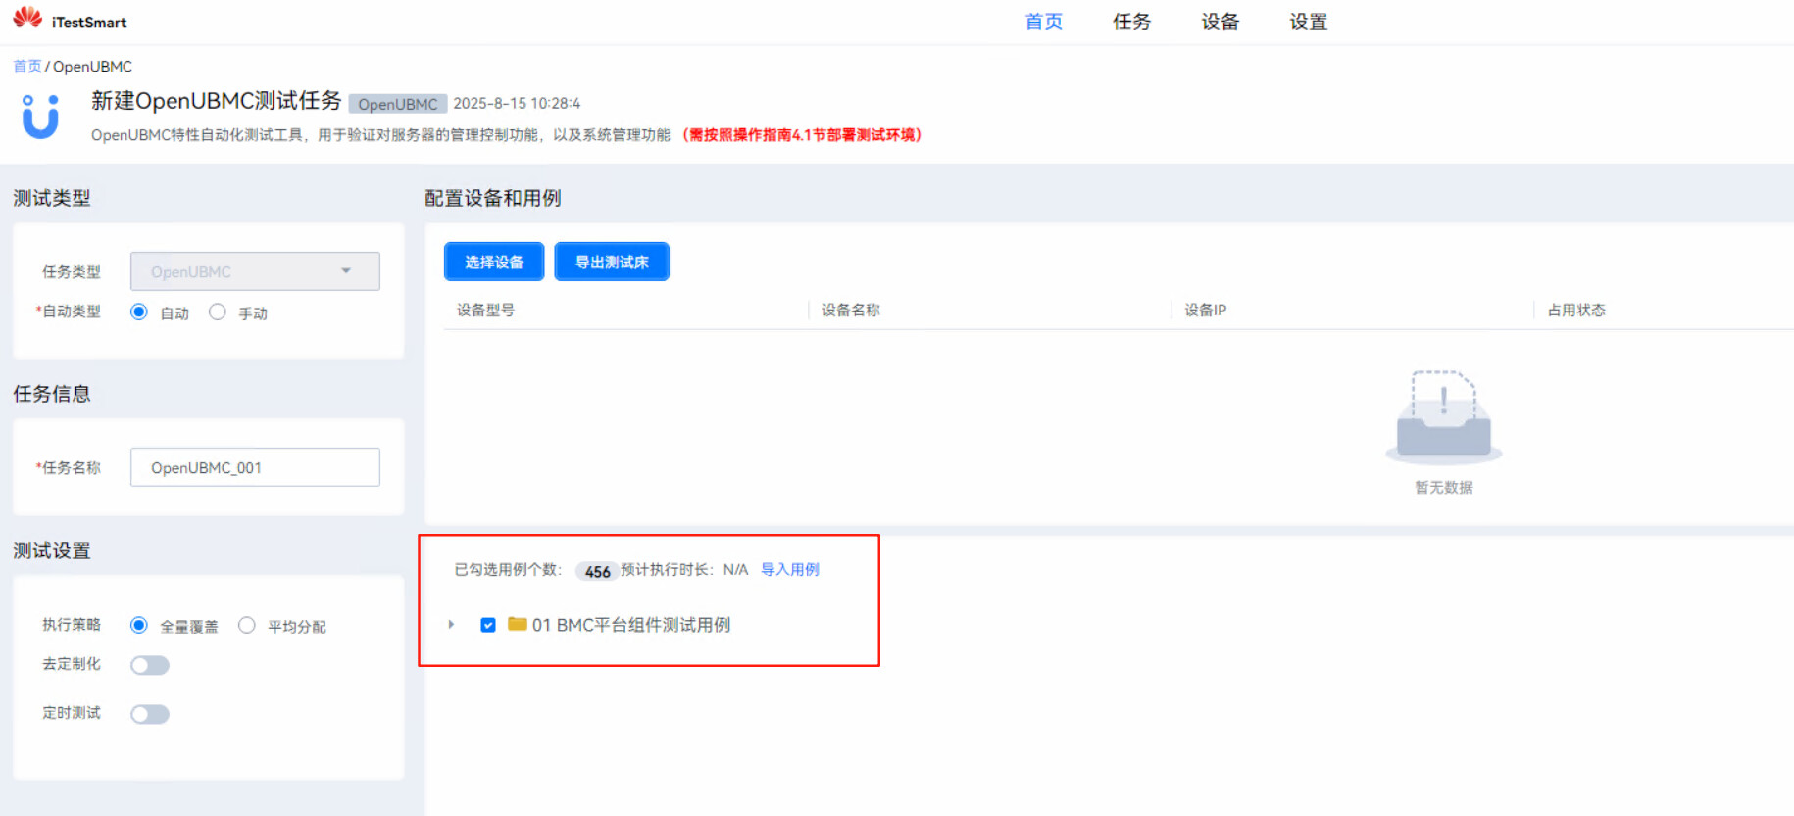Click the Huawei logo icon
Screen dimensions: 1794x816
27,18
